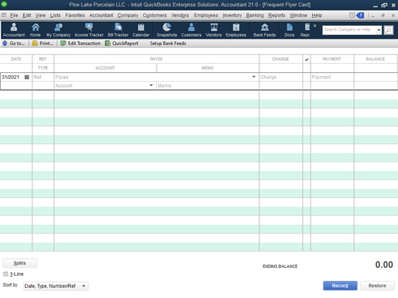
Task: Click the Ref input field
Action: click(x=43, y=77)
